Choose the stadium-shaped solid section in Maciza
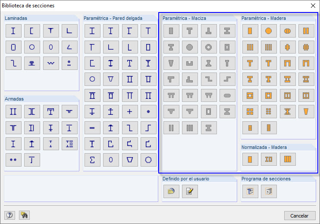The width and height of the screenshot is (320, 224). point(227,95)
